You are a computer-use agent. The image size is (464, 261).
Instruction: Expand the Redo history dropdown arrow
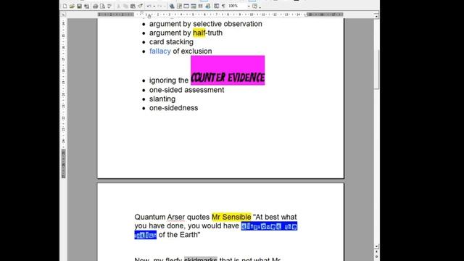pos(165,6)
